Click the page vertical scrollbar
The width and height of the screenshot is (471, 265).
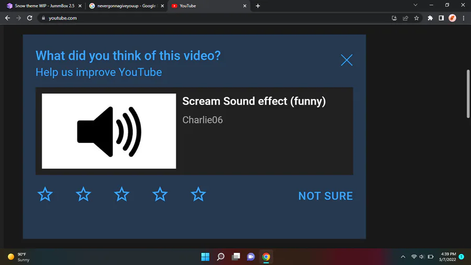pyautogui.click(x=468, y=94)
